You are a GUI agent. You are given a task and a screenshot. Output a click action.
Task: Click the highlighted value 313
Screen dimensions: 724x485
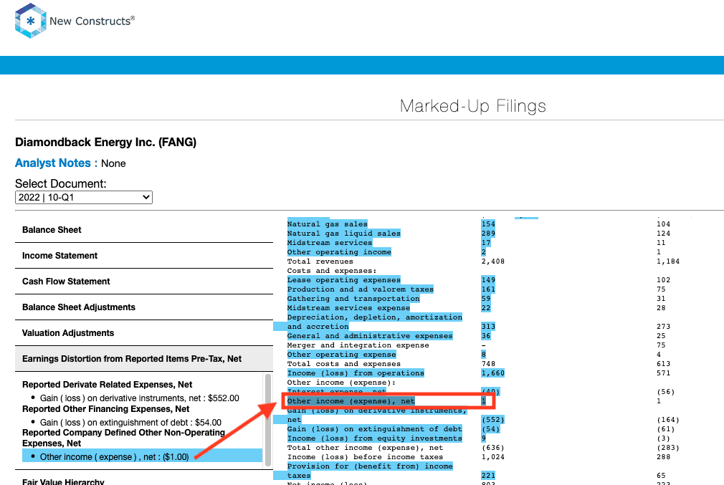click(x=488, y=327)
